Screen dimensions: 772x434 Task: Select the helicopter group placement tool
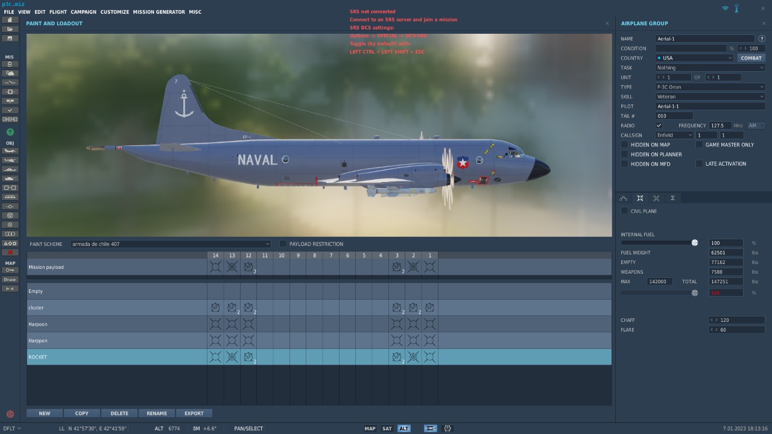[10, 160]
